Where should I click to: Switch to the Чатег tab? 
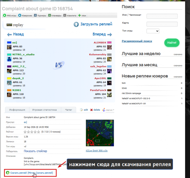[69, 110]
